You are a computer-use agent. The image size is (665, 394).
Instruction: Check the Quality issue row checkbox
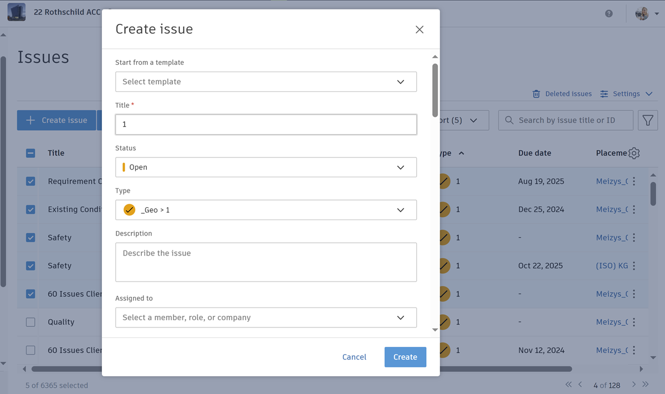(30, 322)
